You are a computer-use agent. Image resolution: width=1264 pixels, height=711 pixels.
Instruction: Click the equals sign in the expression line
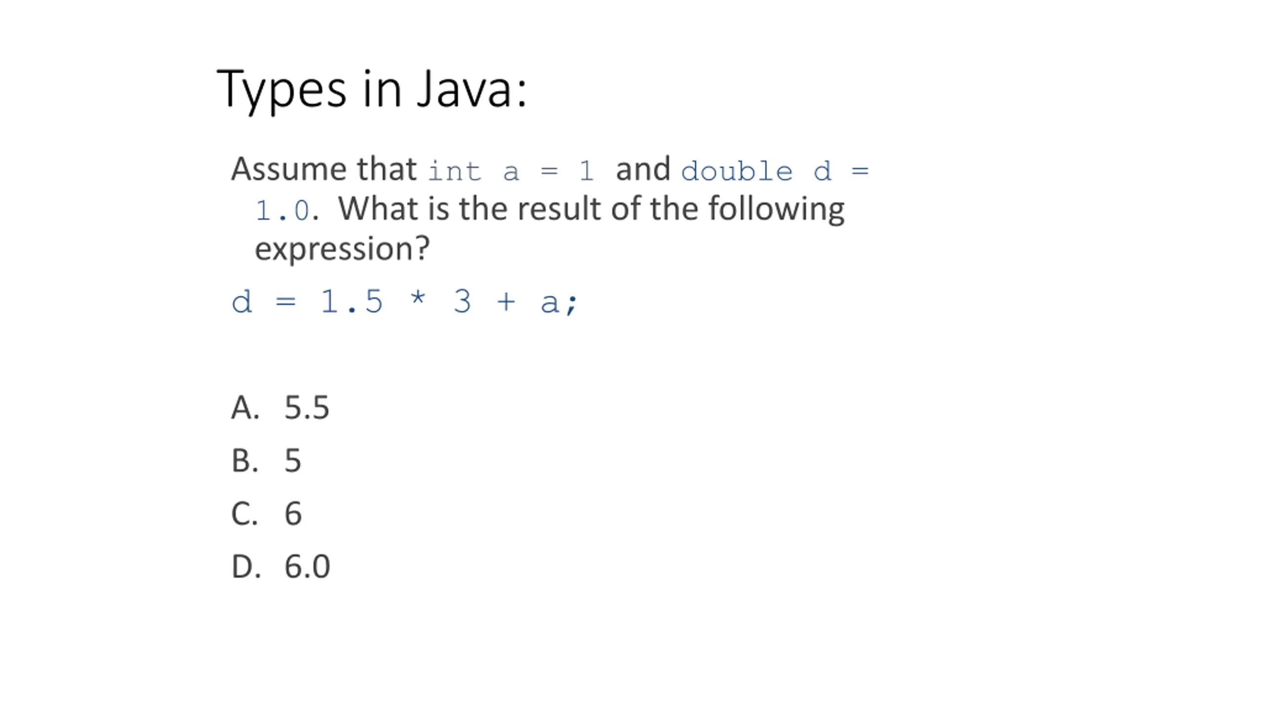[286, 301]
